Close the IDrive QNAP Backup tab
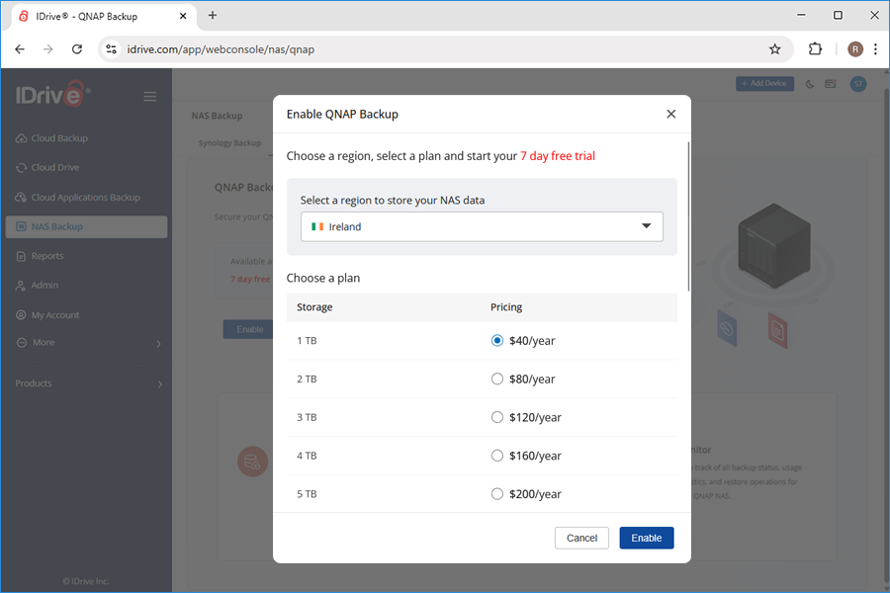Image resolution: width=890 pixels, height=593 pixels. click(x=183, y=16)
